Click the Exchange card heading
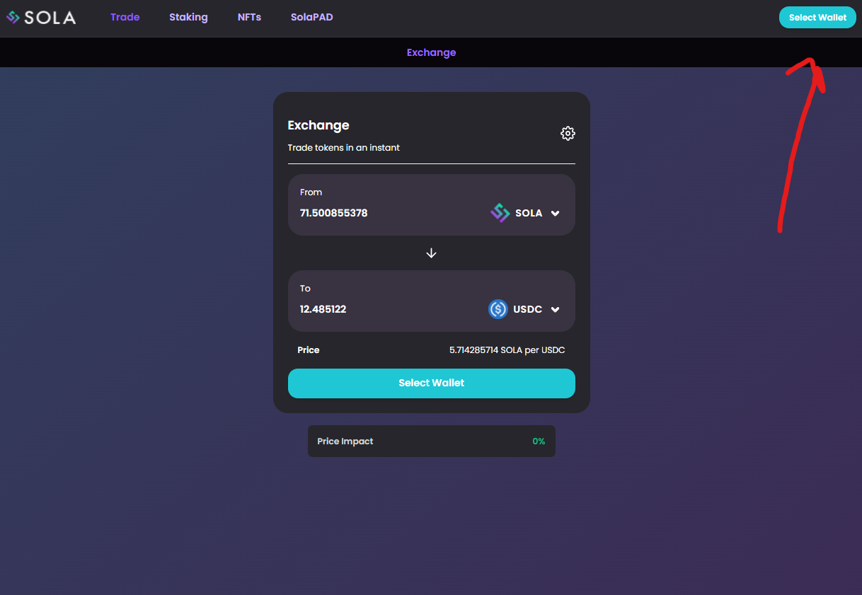This screenshot has width=862, height=595. 318,125
